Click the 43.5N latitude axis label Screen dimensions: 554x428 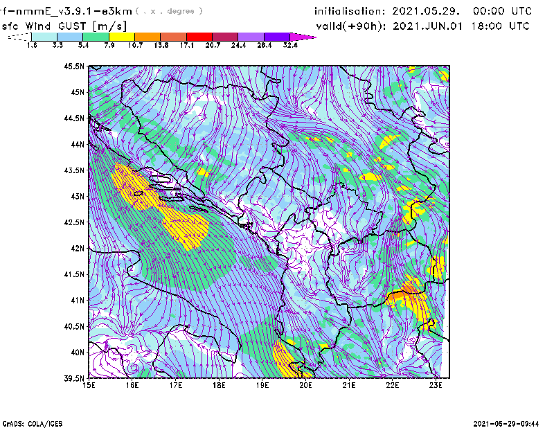[x=74, y=170]
